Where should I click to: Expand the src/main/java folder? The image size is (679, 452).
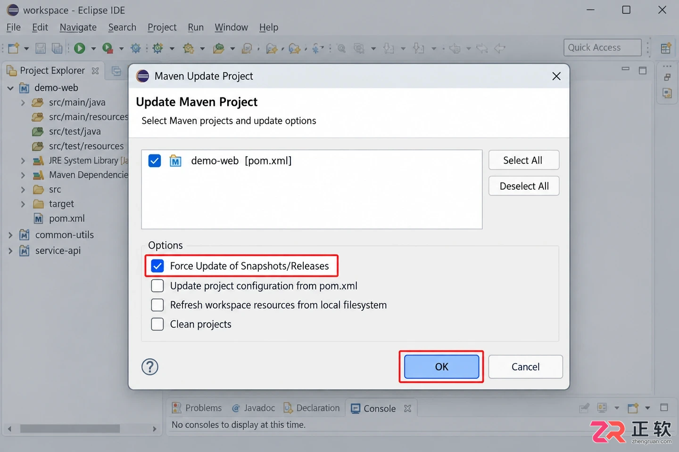click(x=23, y=103)
